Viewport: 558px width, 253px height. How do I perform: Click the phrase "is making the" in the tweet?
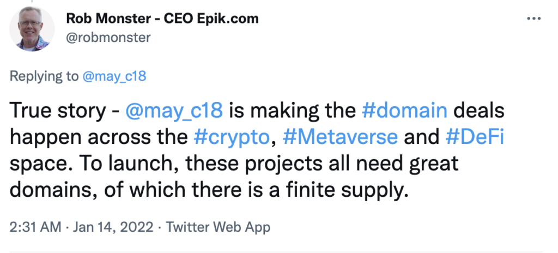(x=292, y=111)
